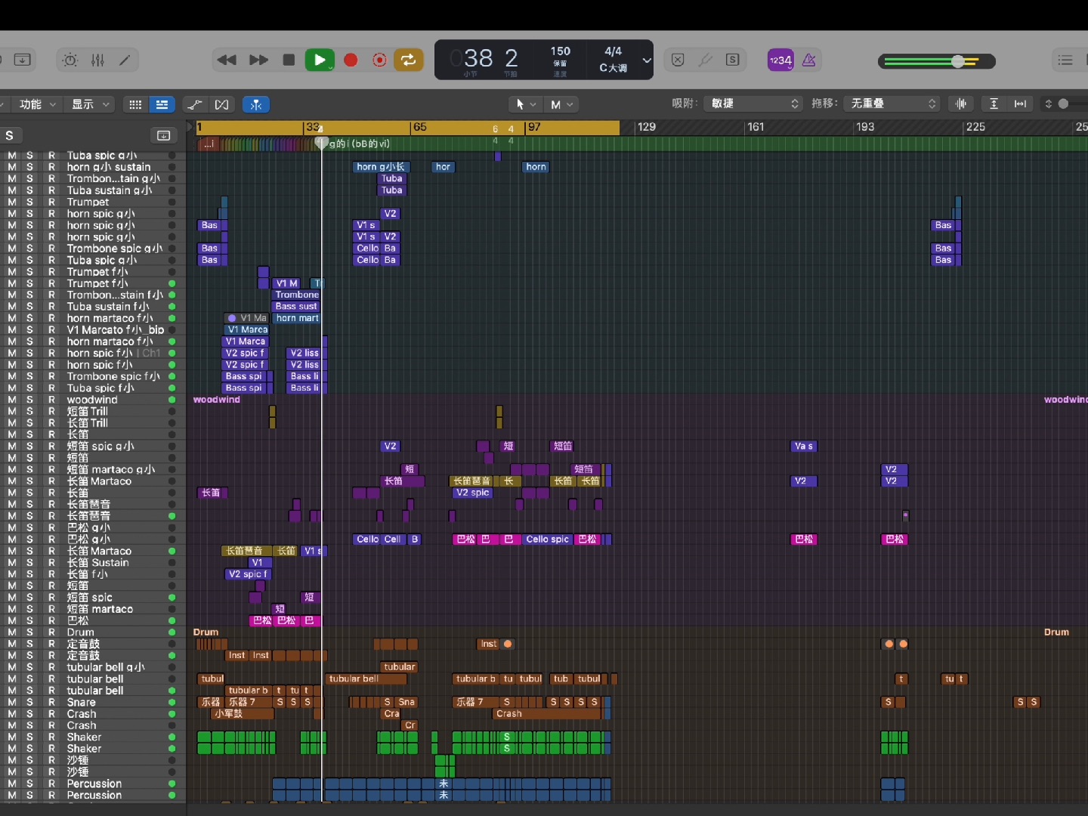
Task: Click the 4/4 time signature display
Action: [x=614, y=51]
